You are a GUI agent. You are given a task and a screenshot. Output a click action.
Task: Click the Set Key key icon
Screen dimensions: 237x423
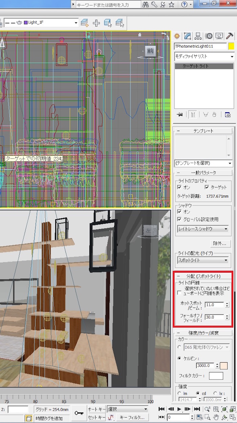[79, 413]
